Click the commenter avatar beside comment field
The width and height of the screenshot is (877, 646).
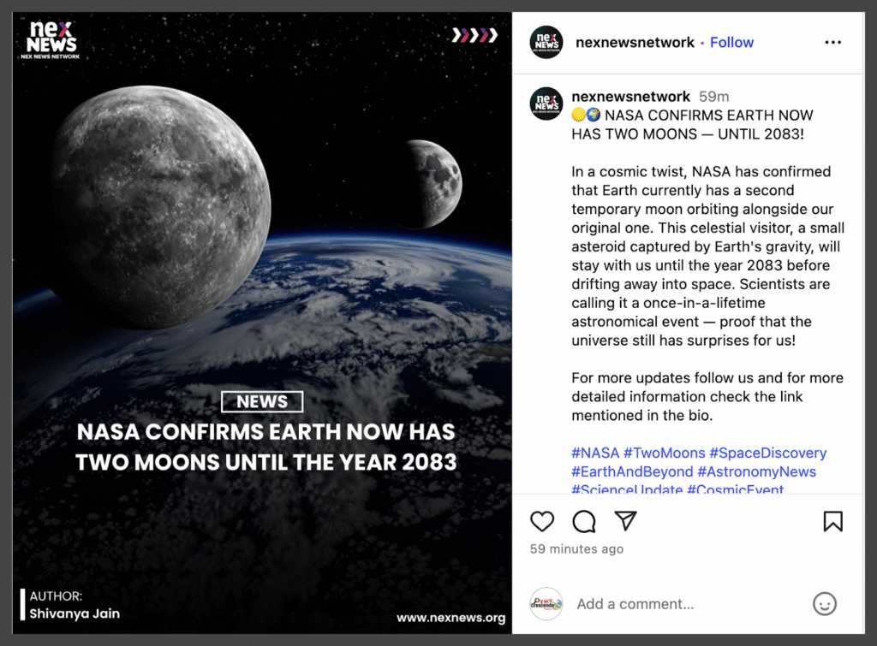(546, 603)
